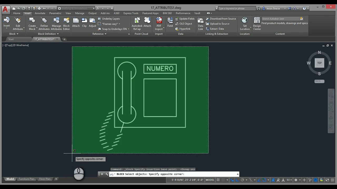Image resolution: width=337 pixels, height=189 pixels.
Task: Toggle the grid display in status bar
Action: 218,180
